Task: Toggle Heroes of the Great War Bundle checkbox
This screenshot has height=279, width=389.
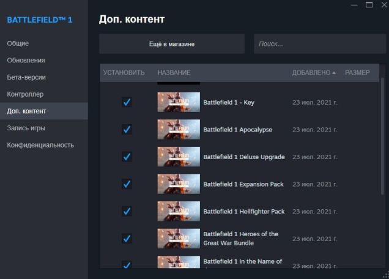Action: point(127,239)
